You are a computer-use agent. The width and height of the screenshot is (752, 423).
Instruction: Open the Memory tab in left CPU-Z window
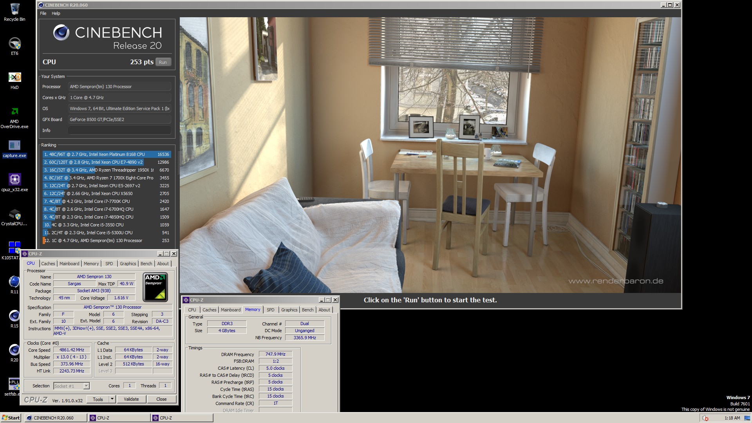pos(91,264)
